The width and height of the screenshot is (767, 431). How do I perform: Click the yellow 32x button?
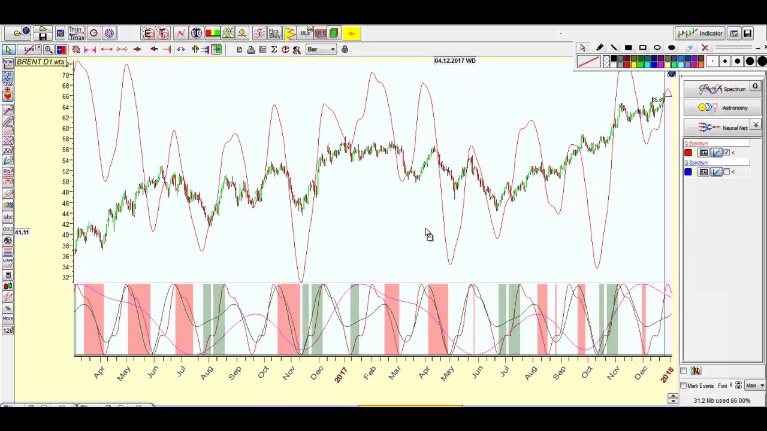351,34
